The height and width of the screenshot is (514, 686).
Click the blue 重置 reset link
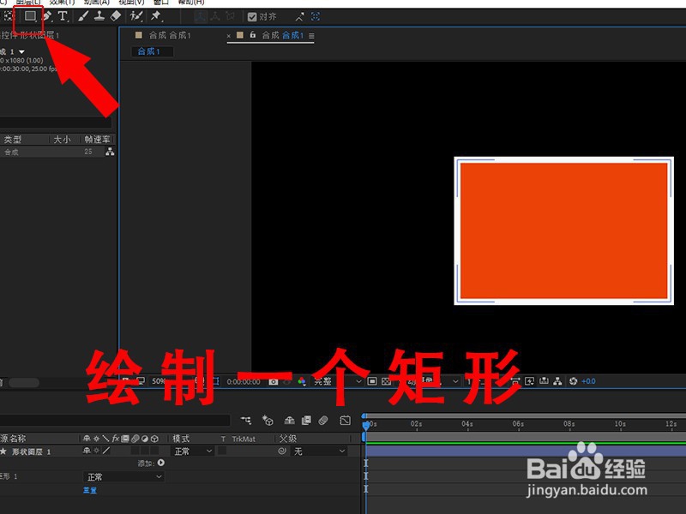(88, 490)
